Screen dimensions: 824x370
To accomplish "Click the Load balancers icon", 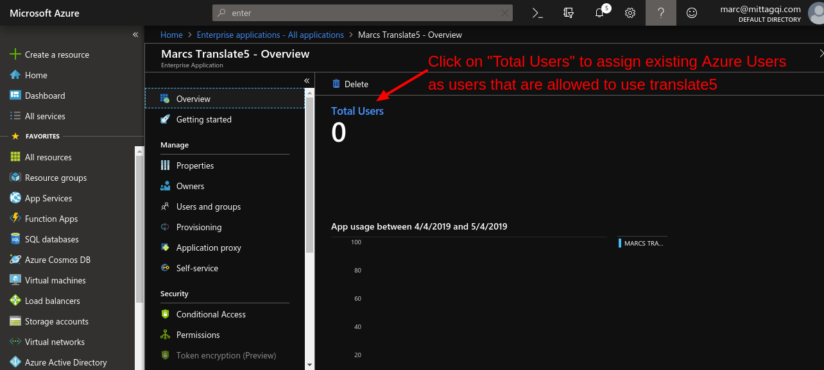I will pos(15,301).
